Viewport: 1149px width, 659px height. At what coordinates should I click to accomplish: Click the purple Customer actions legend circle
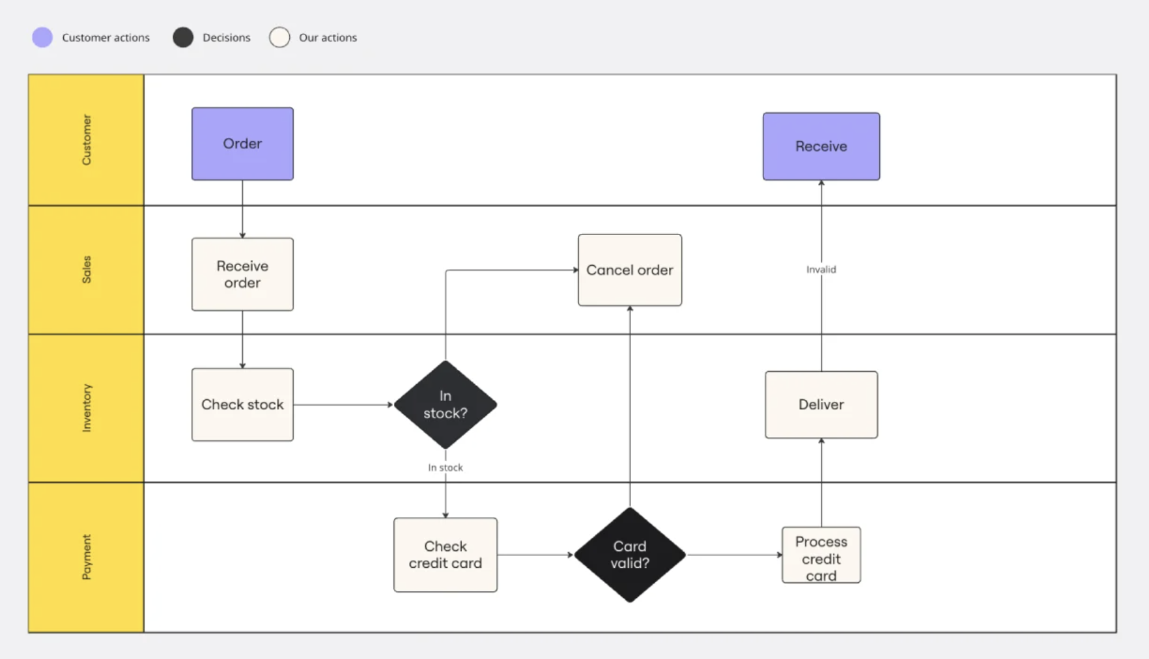(x=42, y=38)
